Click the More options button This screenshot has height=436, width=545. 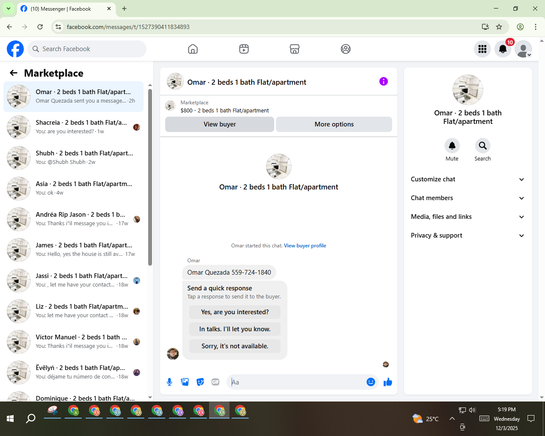click(x=334, y=124)
